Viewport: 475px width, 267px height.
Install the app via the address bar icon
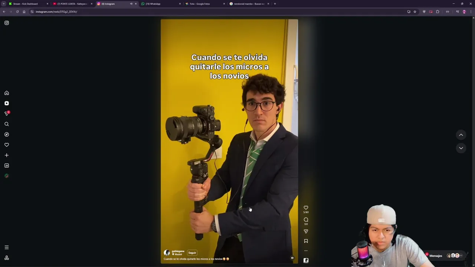click(409, 11)
